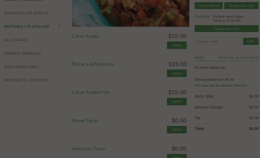
Task: Expand the ENTREES / PLATILLOS chevron
Action: [x=59, y=26]
